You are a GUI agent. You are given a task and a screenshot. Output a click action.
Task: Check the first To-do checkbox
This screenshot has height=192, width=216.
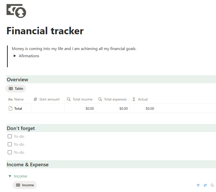[10, 136]
